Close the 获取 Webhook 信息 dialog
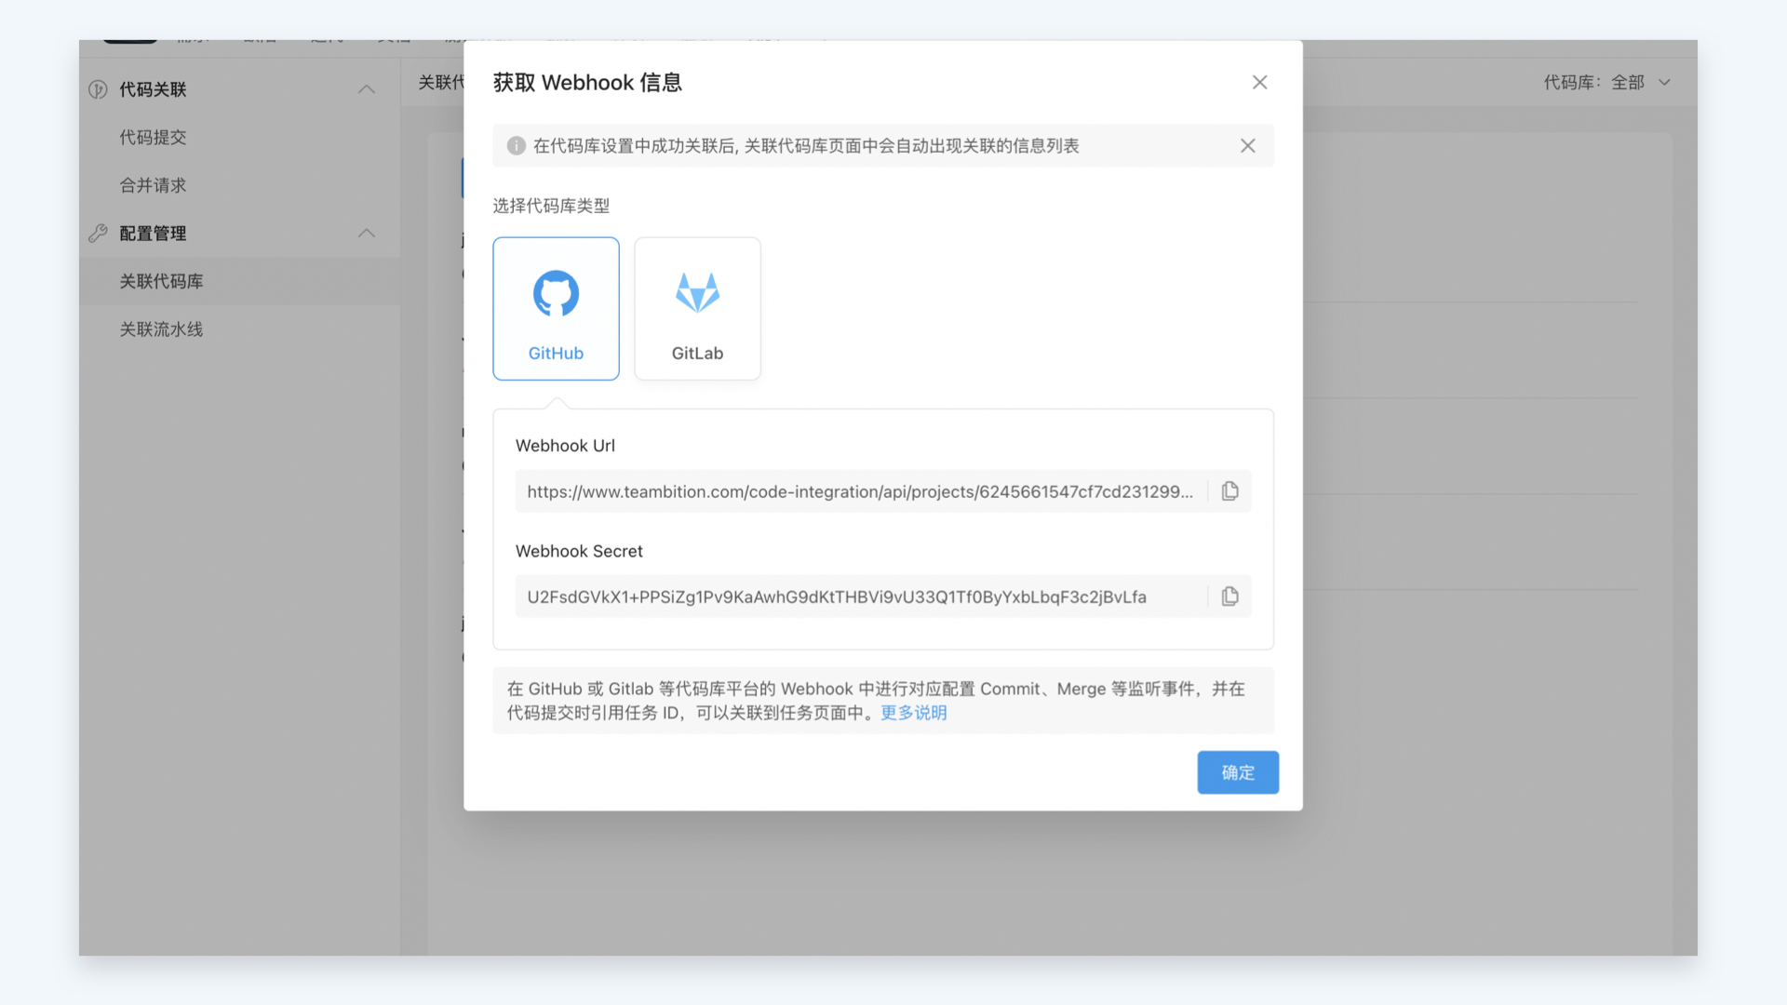1787x1005 pixels. (x=1259, y=83)
